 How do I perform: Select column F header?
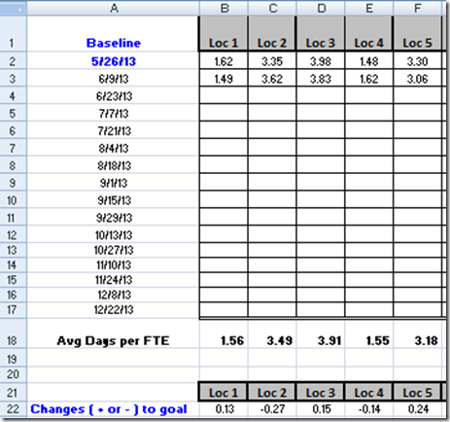click(417, 8)
